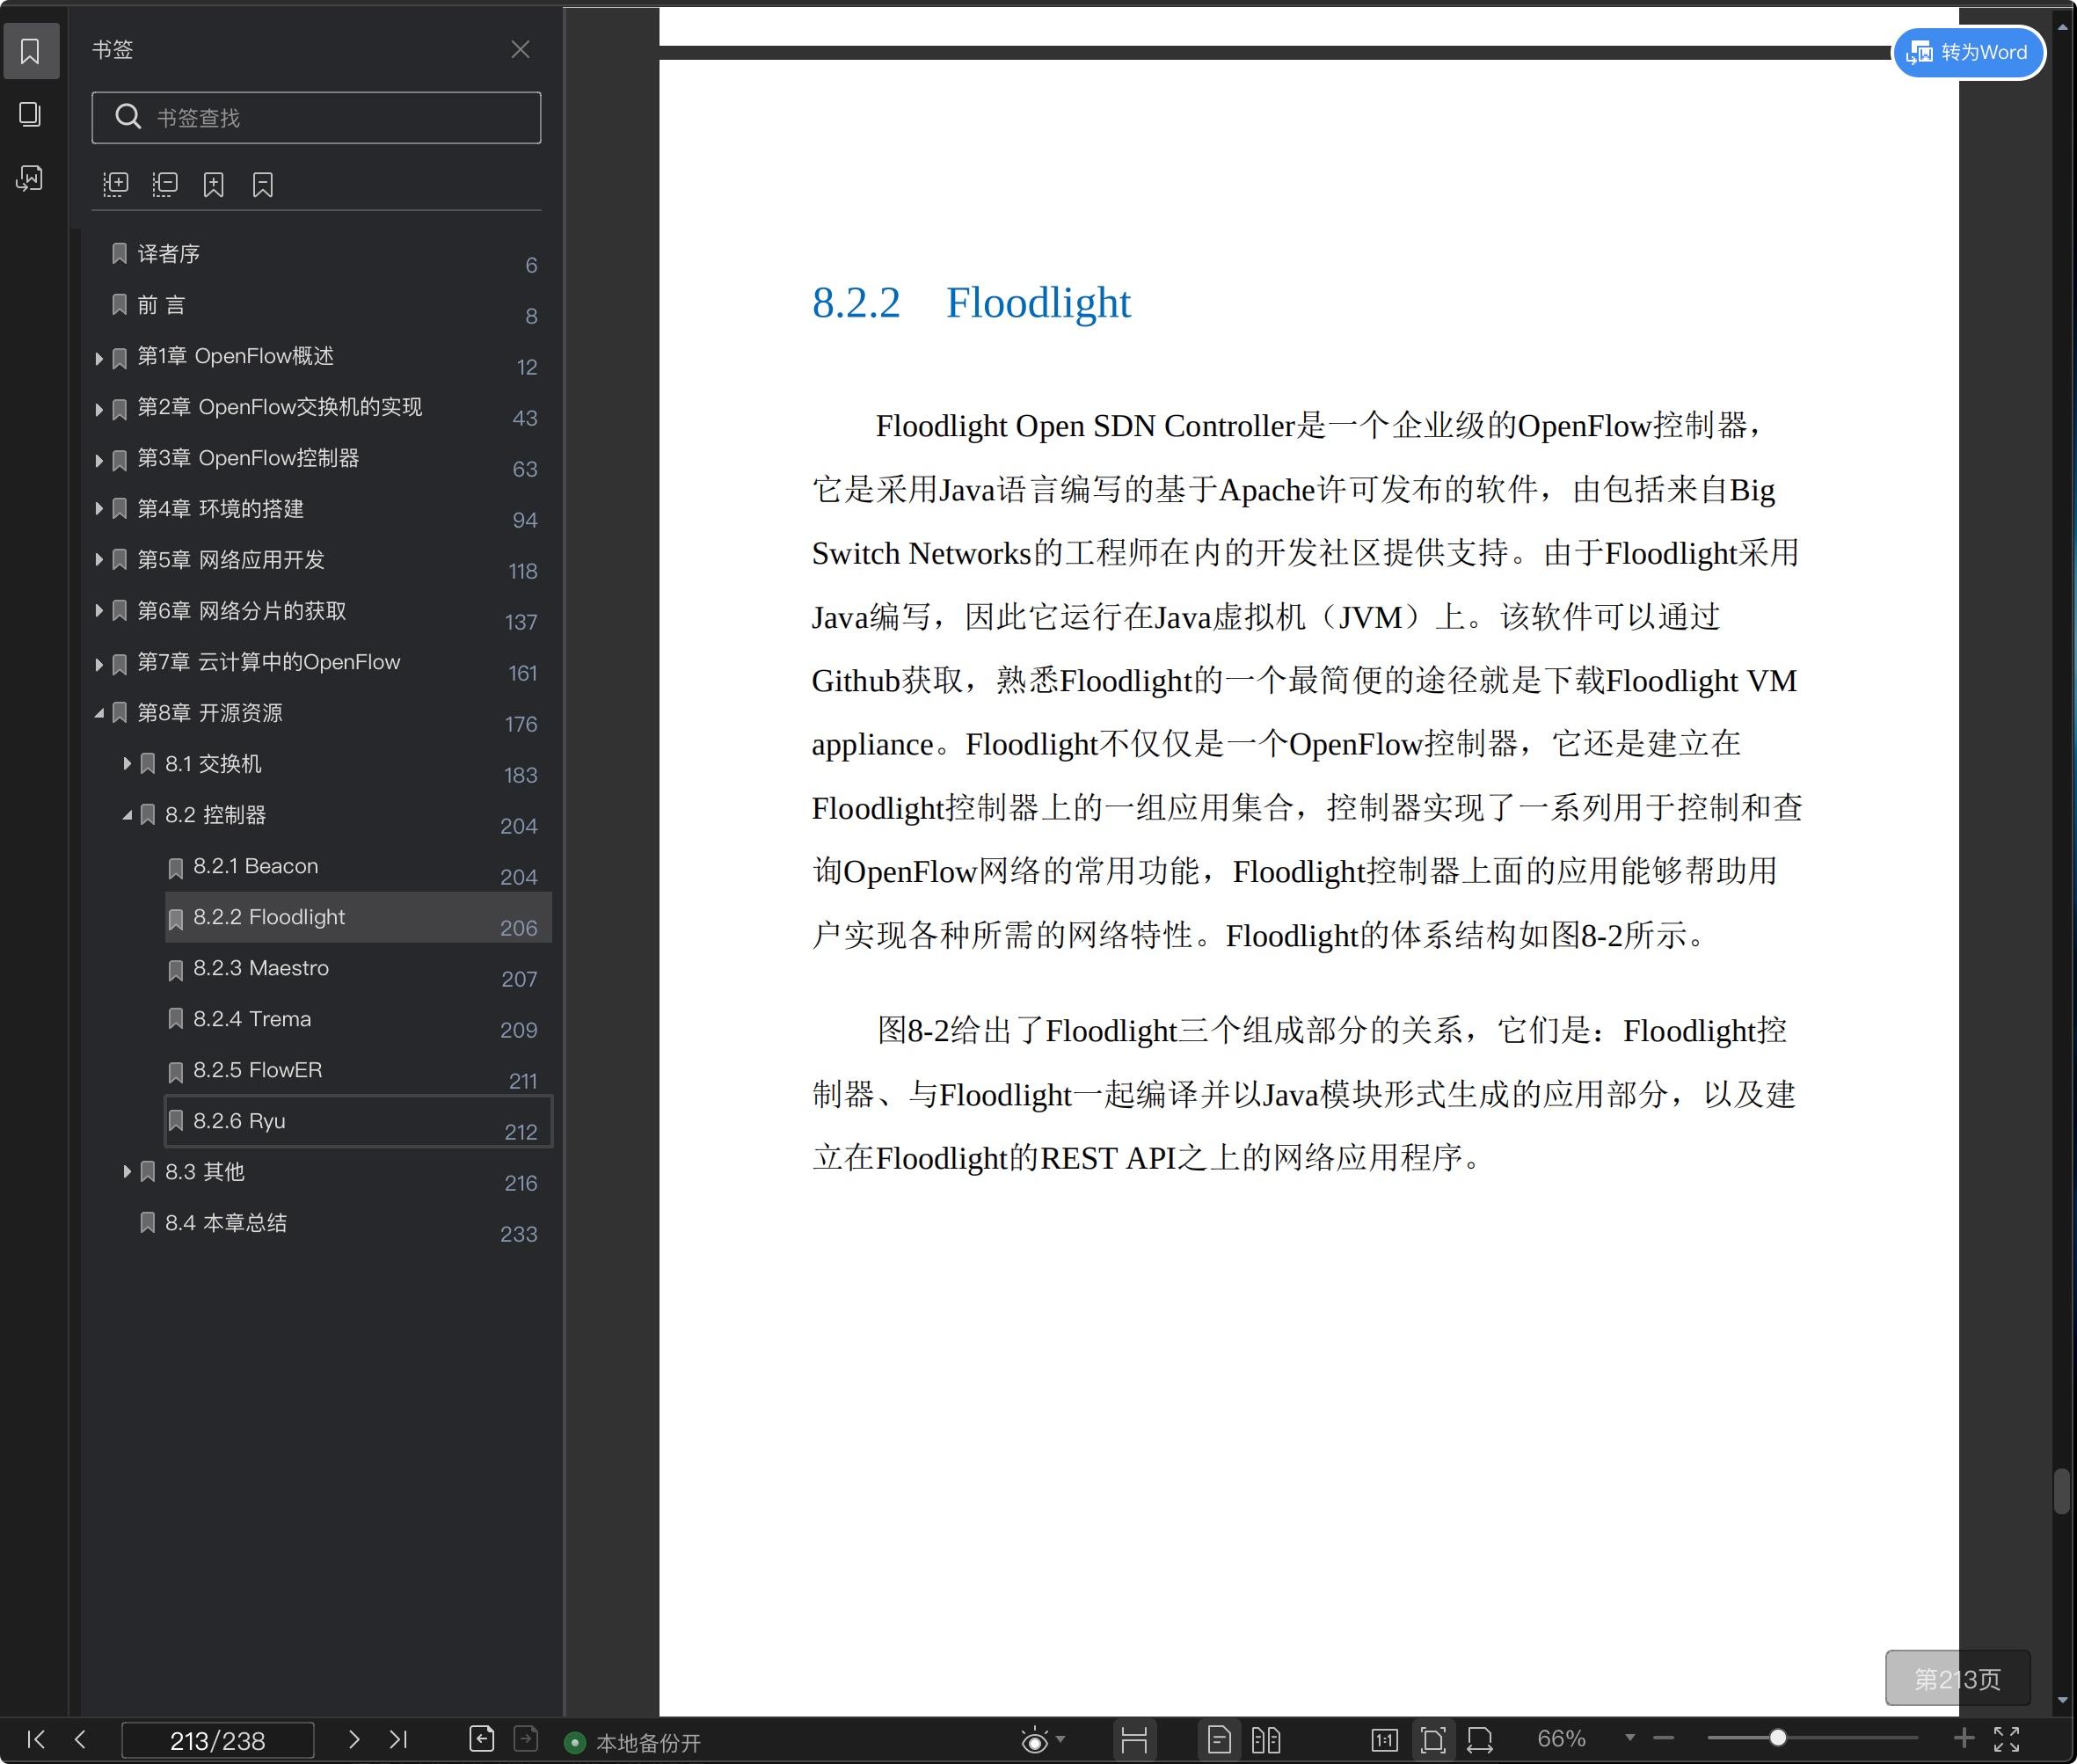This screenshot has height=1764, width=2077.
Task: Click 第5章 网络应用开发 bookmark label
Action: pyautogui.click(x=231, y=560)
